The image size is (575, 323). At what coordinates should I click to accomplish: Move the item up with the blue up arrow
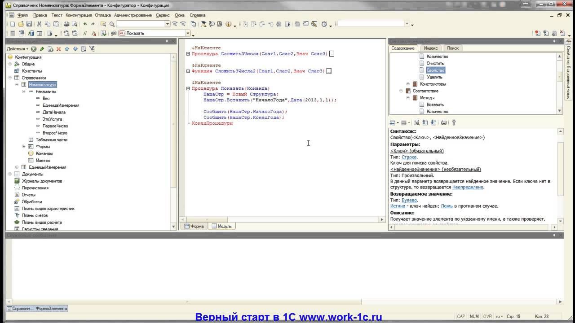pos(67,49)
